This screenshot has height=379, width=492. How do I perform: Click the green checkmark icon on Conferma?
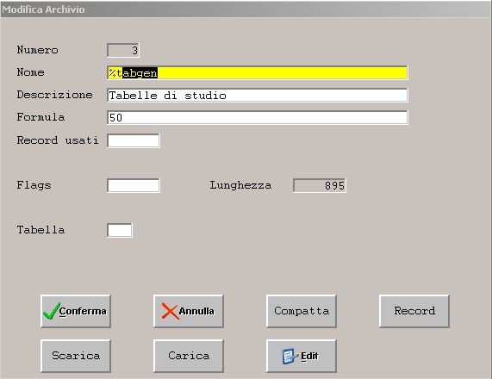pyautogui.click(x=52, y=311)
